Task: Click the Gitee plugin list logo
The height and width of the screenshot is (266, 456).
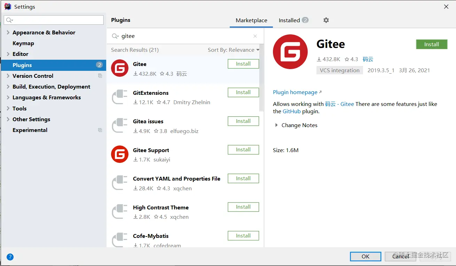Action: click(x=120, y=68)
